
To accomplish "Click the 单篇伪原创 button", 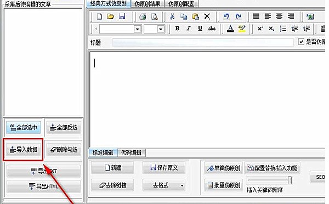I will [224, 168].
